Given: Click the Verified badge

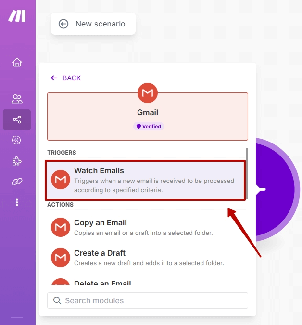Looking at the screenshot, I should click(x=149, y=126).
